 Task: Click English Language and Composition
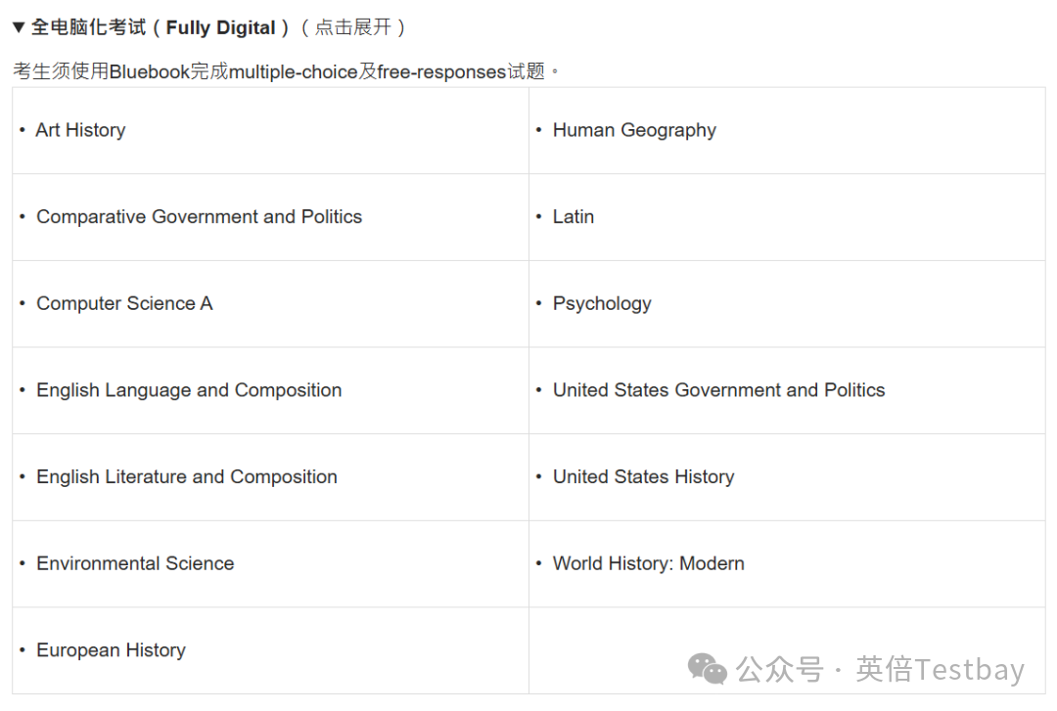[189, 390]
